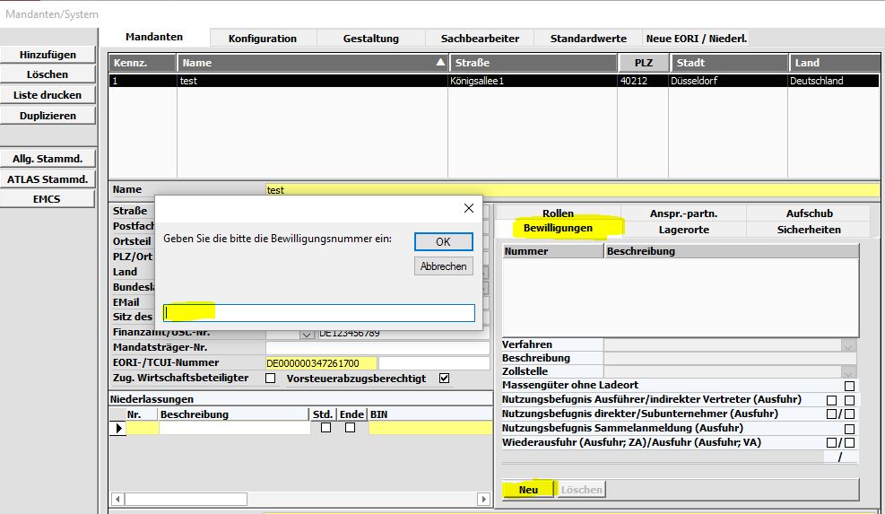The width and height of the screenshot is (885, 514).
Task: Open the Sachbearbeiter tab
Action: [x=480, y=39]
